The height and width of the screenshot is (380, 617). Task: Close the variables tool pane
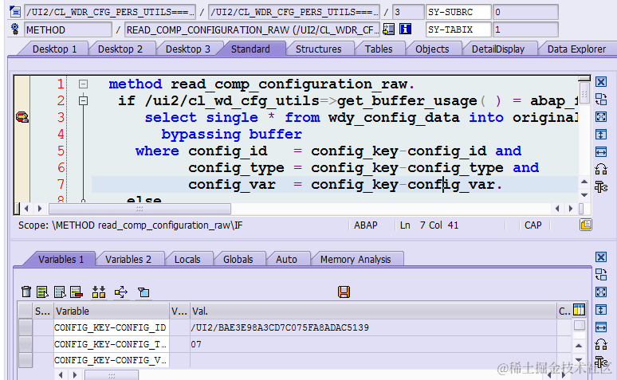tap(601, 257)
